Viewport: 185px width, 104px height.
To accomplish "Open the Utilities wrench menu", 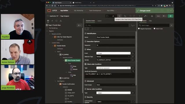I will [x=146, y=16].
